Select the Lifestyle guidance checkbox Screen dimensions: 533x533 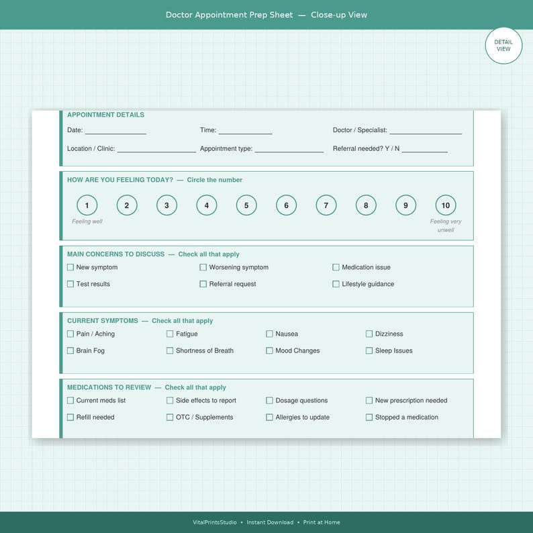(336, 284)
